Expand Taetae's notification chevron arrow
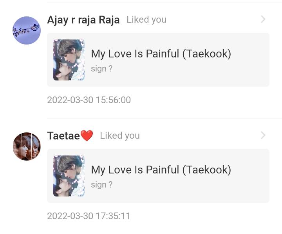 [263, 135]
